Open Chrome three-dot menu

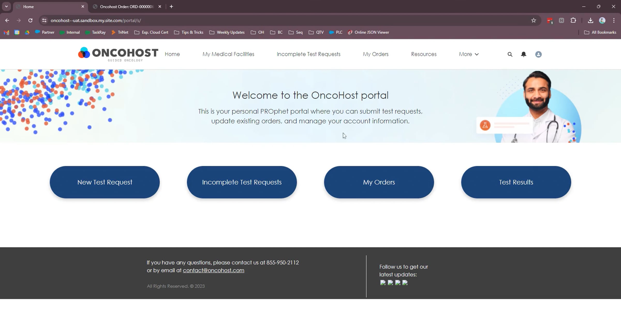614,20
